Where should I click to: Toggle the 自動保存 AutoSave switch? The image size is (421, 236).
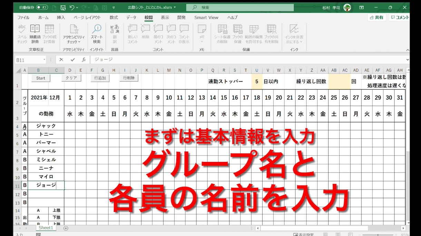coord(42,7)
